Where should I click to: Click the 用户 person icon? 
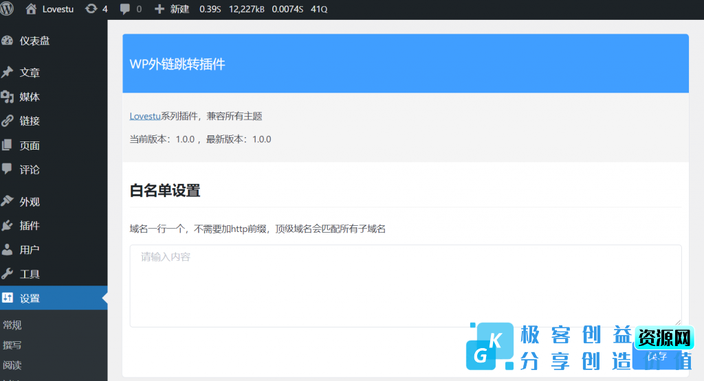pos(7,249)
